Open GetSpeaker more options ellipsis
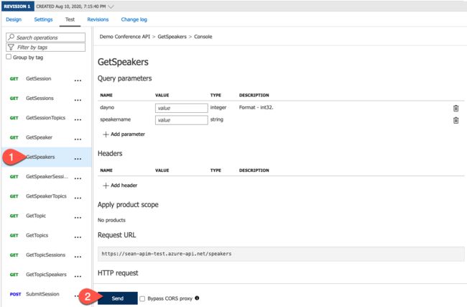The height and width of the screenshot is (307, 467). pyautogui.click(x=78, y=139)
